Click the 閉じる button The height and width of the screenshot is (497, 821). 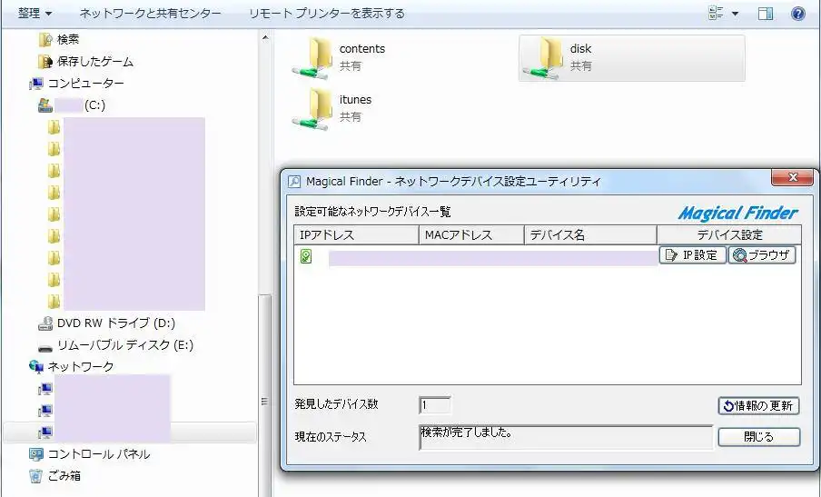(x=758, y=437)
